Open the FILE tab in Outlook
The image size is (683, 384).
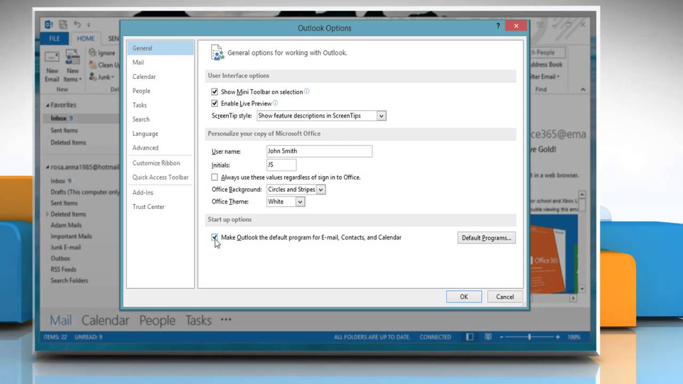[54, 39]
